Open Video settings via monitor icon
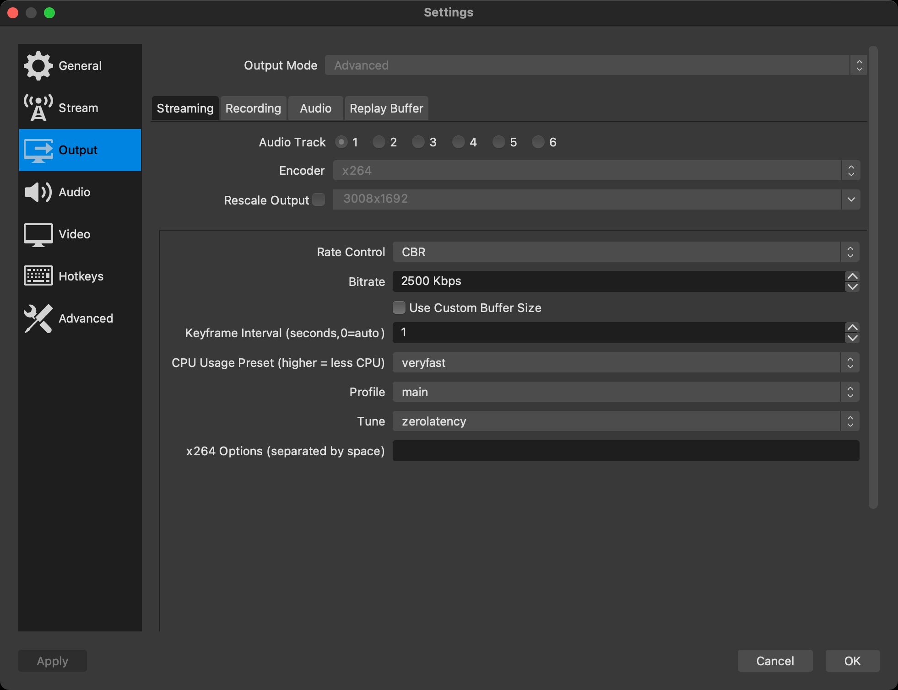898x690 pixels. 38,234
